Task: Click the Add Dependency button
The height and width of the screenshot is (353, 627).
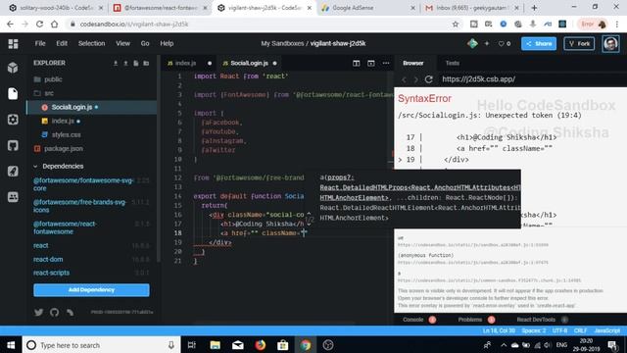Action: coord(91,290)
